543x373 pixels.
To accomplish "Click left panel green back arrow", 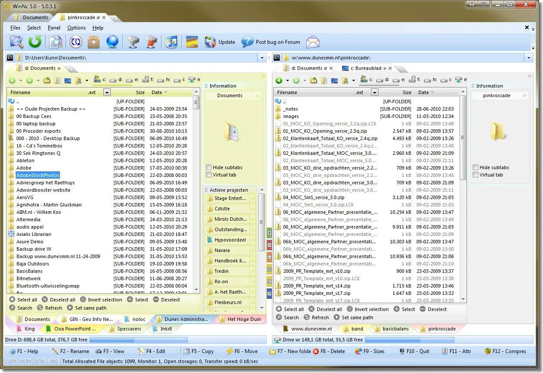I will pyautogui.click(x=12, y=80).
